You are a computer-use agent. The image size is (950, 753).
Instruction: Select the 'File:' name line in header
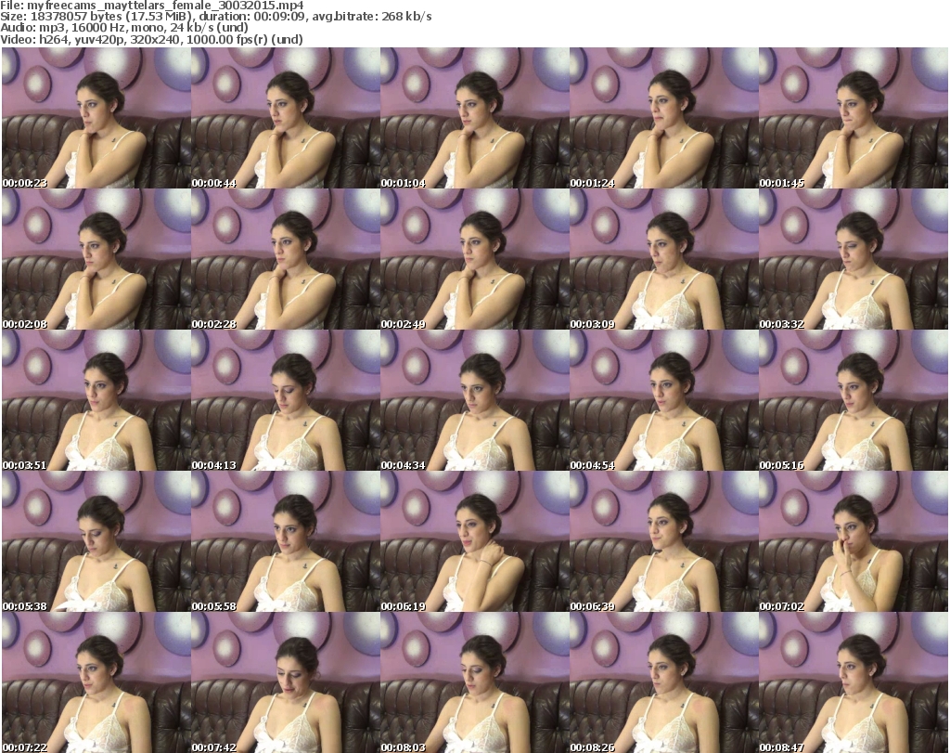tap(152, 6)
